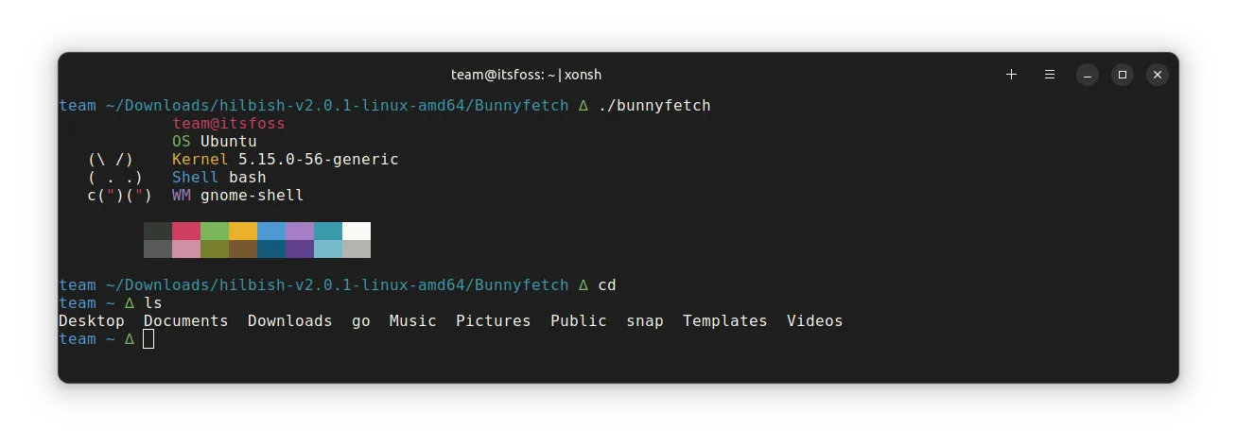Click the Videos entry in directory listing
This screenshot has width=1237, height=447.
(x=814, y=321)
